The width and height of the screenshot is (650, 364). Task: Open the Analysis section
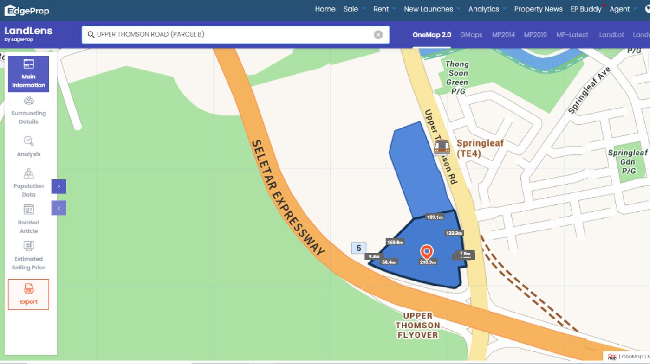click(28, 147)
